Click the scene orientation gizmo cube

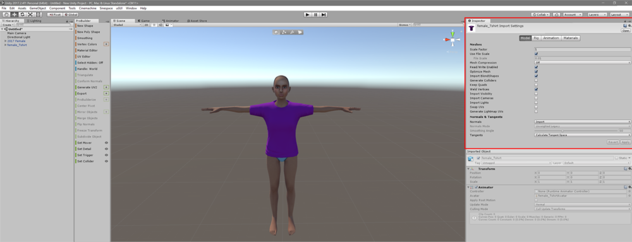point(453,40)
